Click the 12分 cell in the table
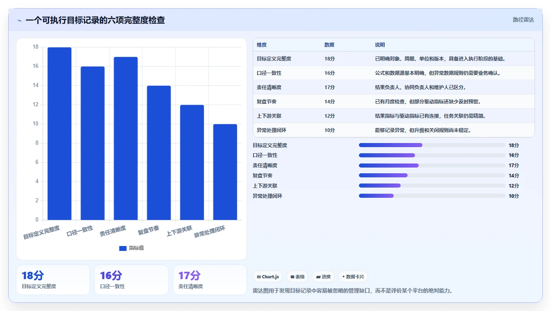Image resolution: width=551 pixels, height=311 pixels. 329,116
